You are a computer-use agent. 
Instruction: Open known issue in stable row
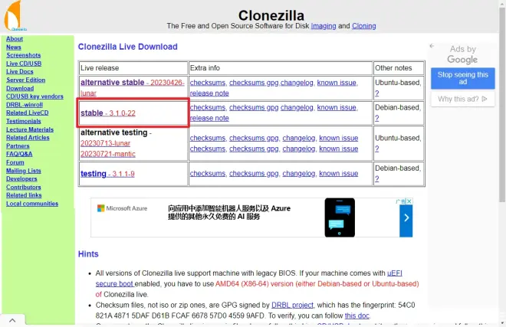(x=337, y=108)
